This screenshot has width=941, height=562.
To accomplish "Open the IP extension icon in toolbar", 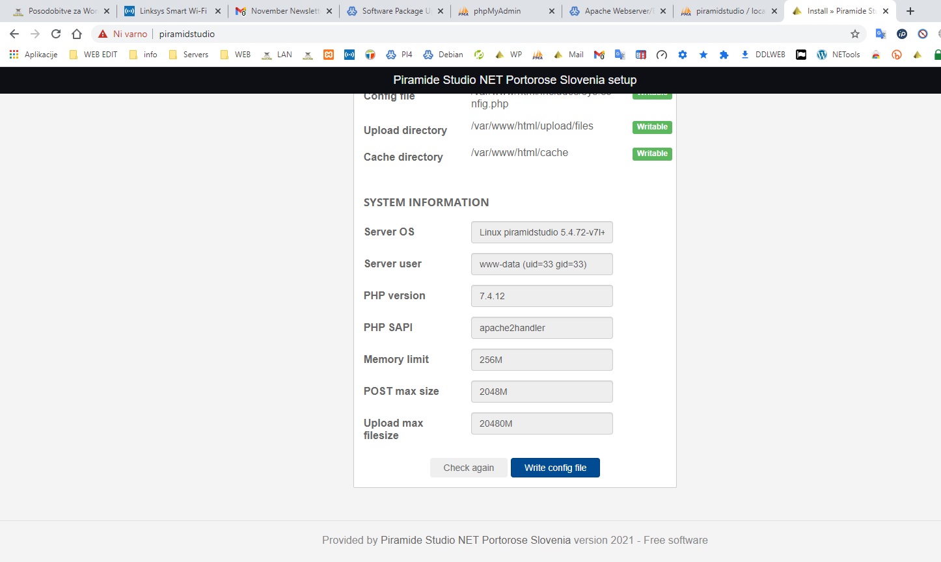I will tap(902, 34).
